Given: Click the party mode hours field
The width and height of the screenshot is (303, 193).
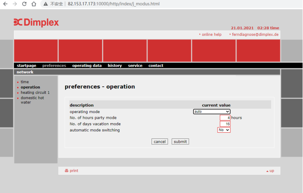Looking at the screenshot, I should tap(225, 117).
